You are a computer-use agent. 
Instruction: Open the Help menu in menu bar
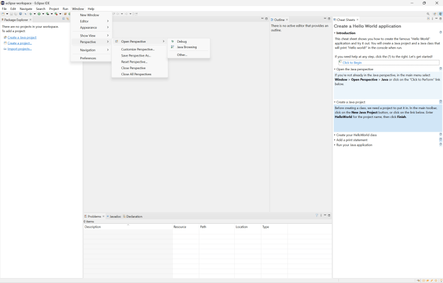91,9
